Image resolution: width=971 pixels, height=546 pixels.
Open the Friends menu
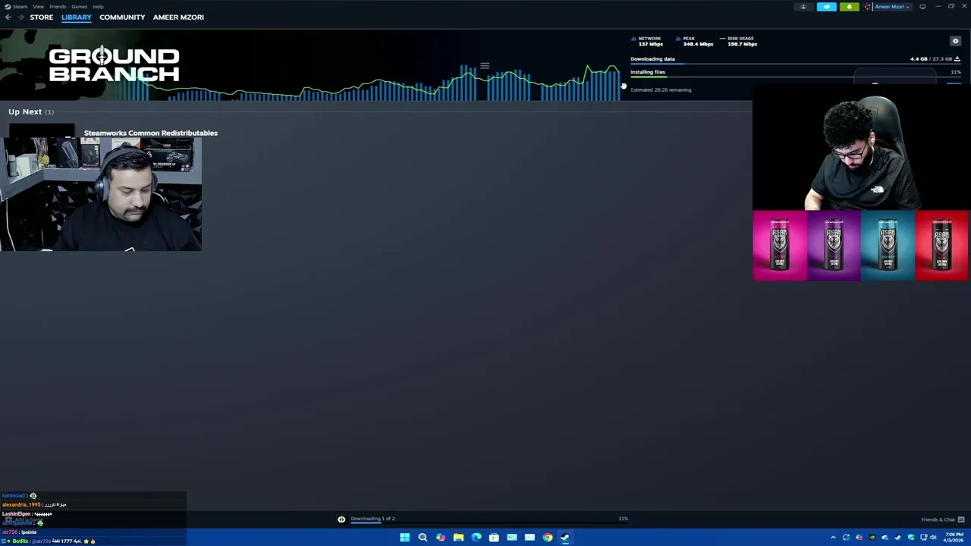pyautogui.click(x=58, y=7)
